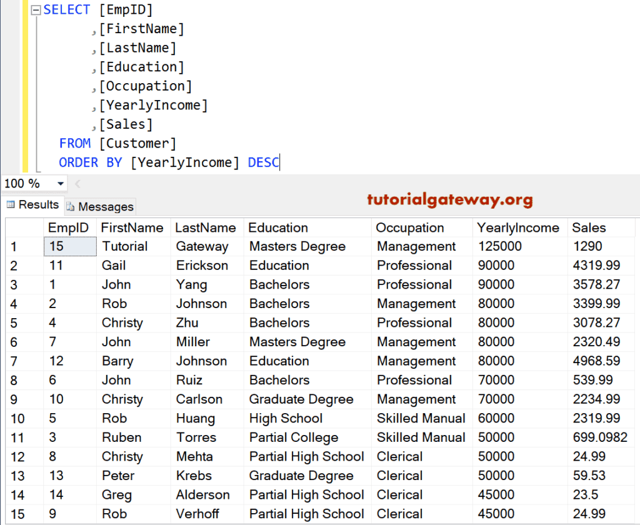
Task: Open the 100 % zoom dropdown
Action: 61,184
